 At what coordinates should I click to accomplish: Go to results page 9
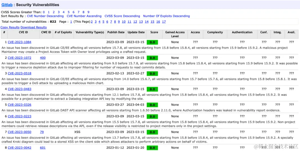[x=119, y=22]
